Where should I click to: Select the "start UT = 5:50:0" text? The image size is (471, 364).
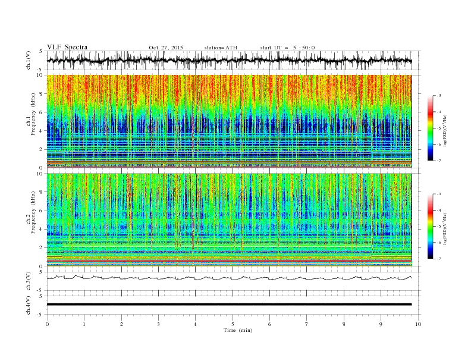click(x=287, y=48)
